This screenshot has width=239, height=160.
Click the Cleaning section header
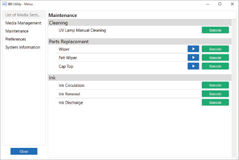[140, 23]
